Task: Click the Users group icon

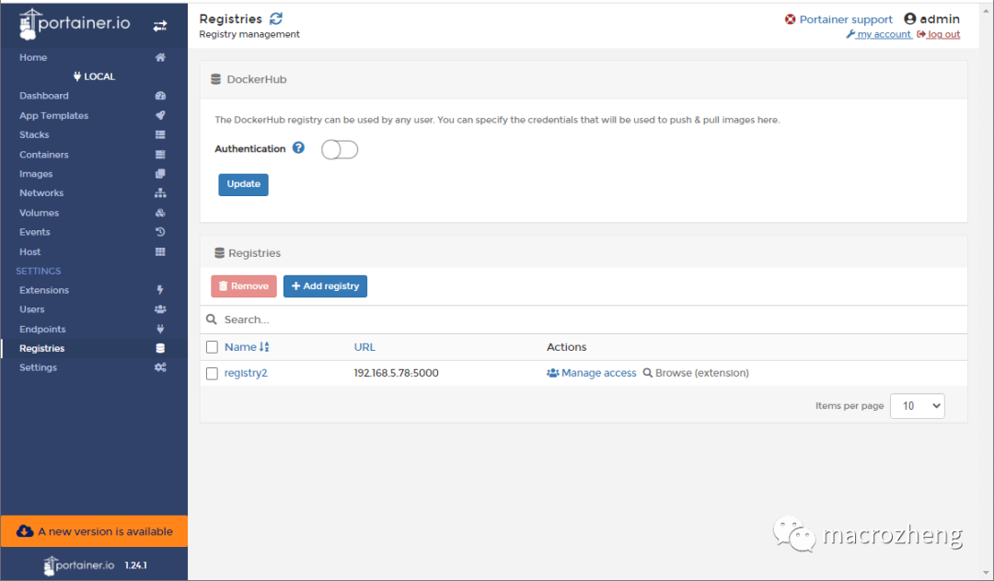Action: coord(160,308)
